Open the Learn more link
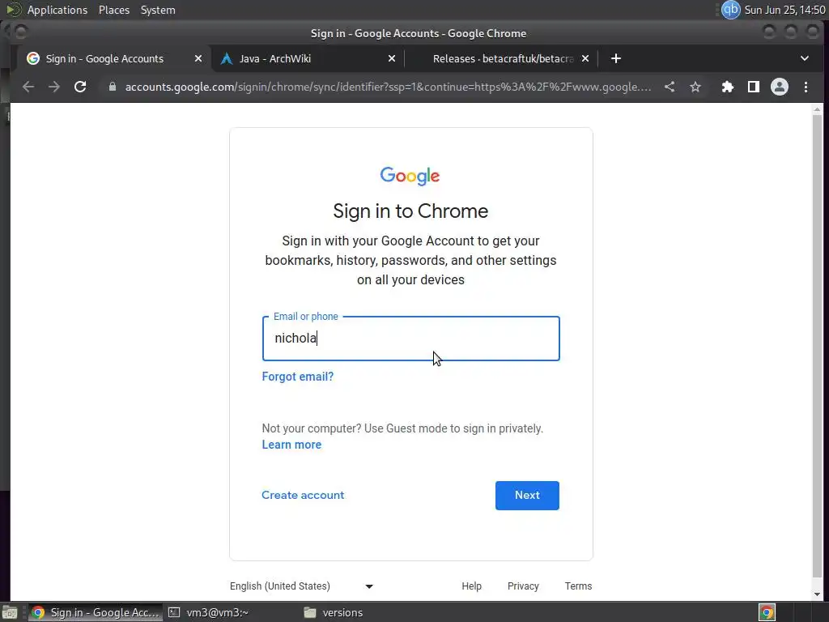This screenshot has height=622, width=829. pos(291,445)
